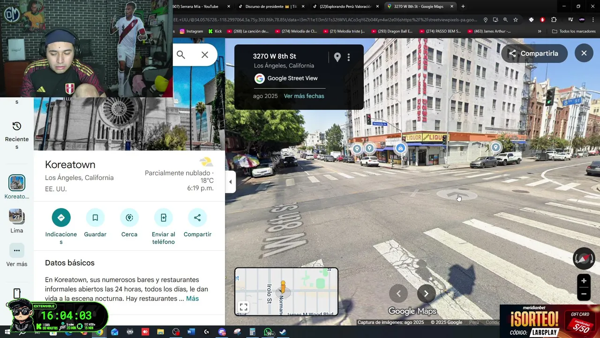This screenshot has height=338, width=600.
Task: Open File Explorer from the taskbar
Action: (160, 332)
